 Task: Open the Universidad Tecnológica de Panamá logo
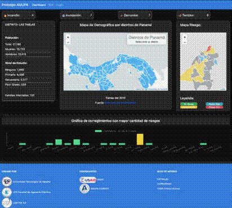(7, 182)
